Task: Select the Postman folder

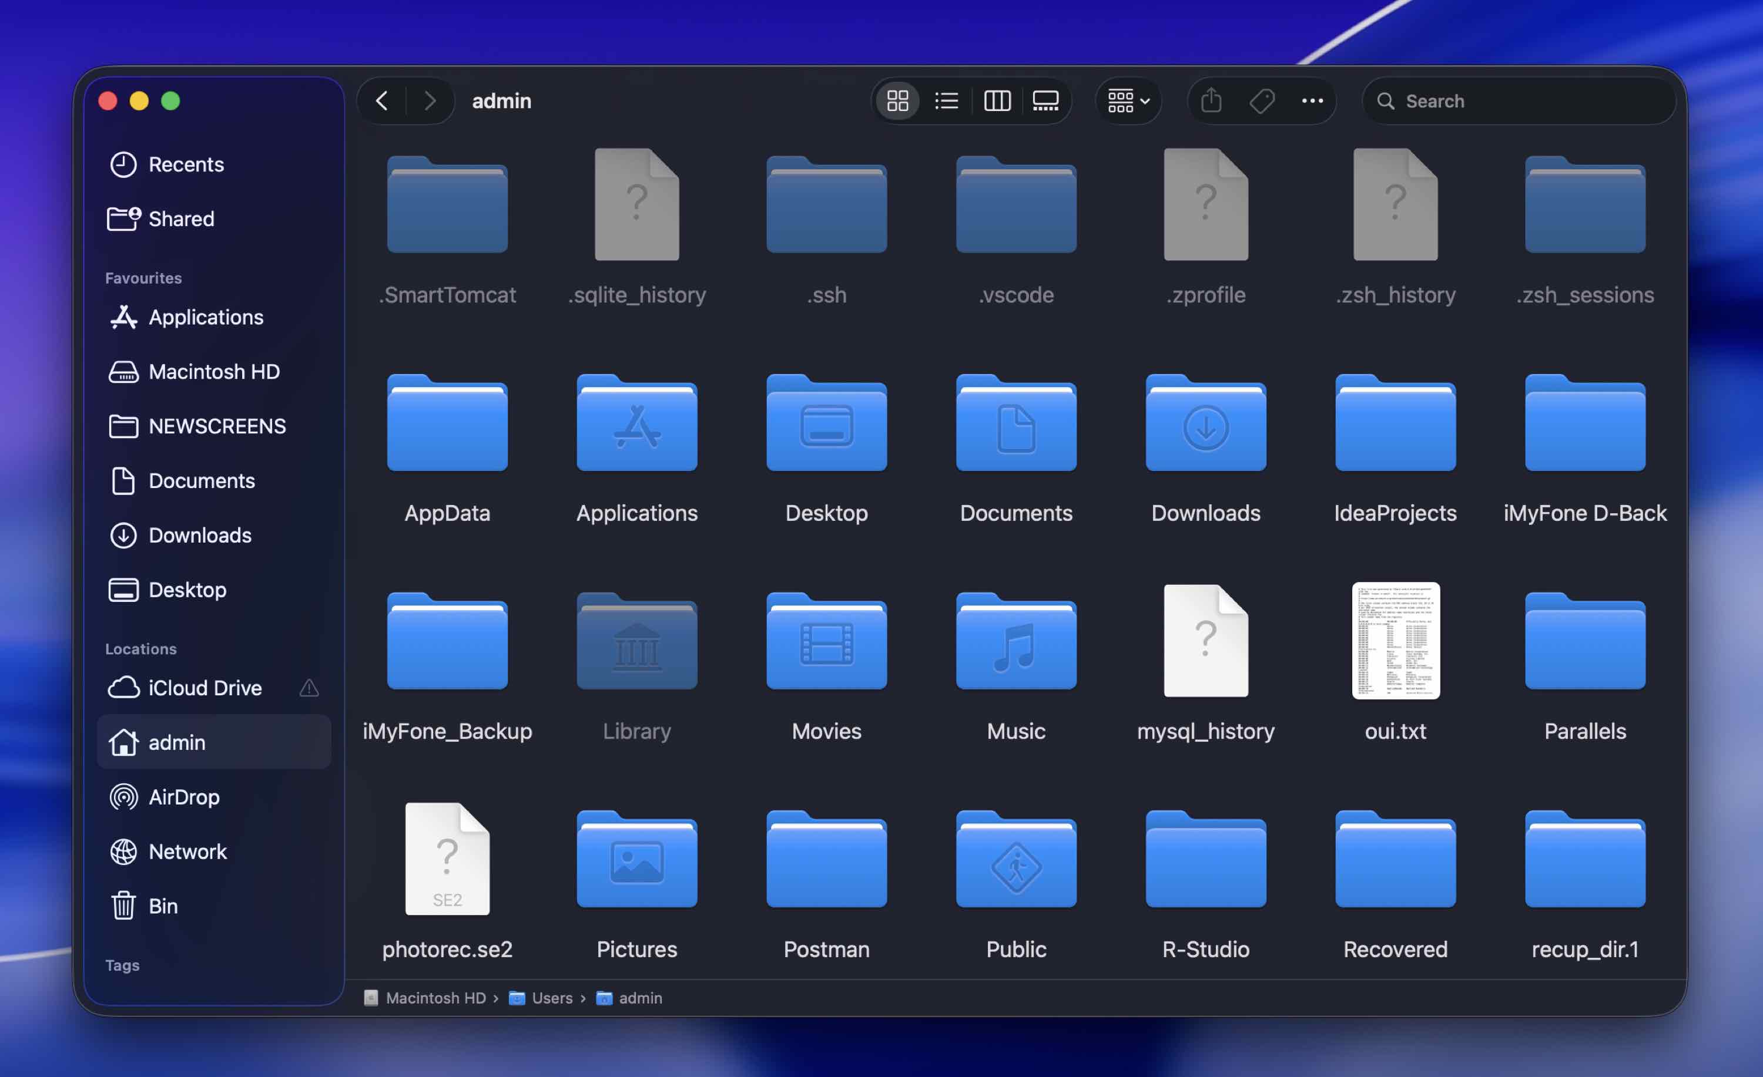Action: [x=826, y=860]
